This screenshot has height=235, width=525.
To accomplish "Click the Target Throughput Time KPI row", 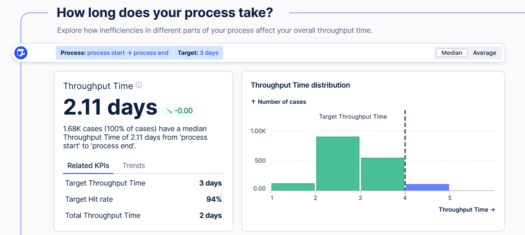I will 143,183.
